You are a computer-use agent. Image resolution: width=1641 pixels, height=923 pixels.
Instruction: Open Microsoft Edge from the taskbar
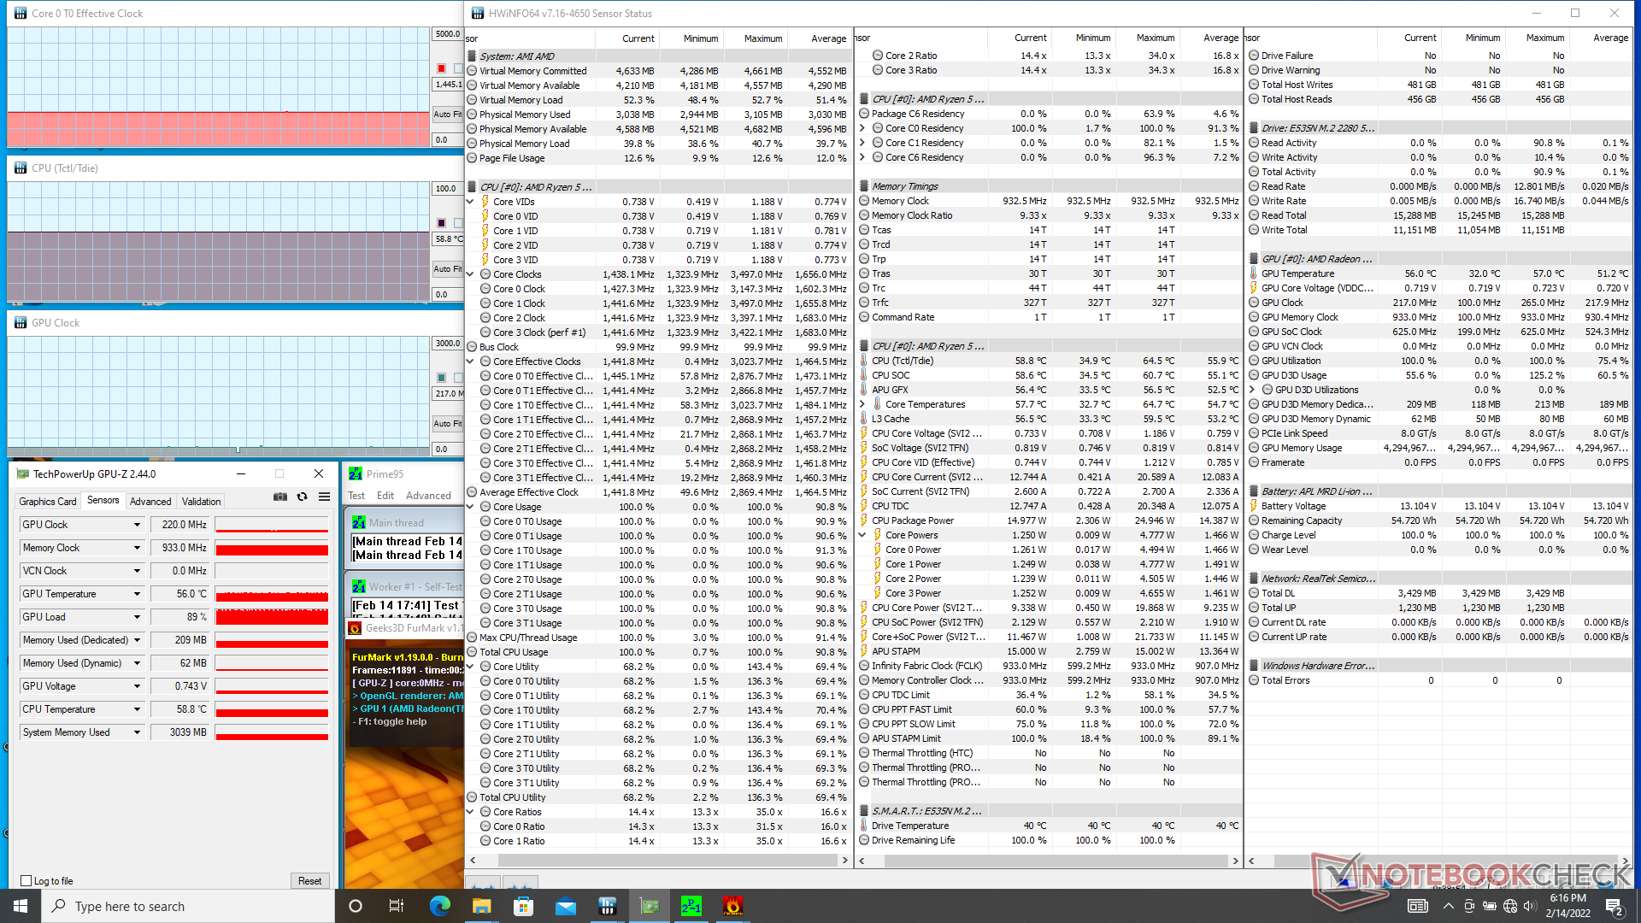pos(440,906)
